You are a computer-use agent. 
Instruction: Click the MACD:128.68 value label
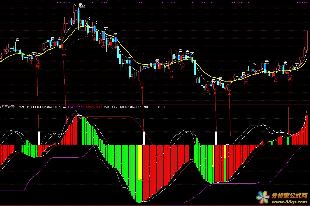(x=114, y=107)
